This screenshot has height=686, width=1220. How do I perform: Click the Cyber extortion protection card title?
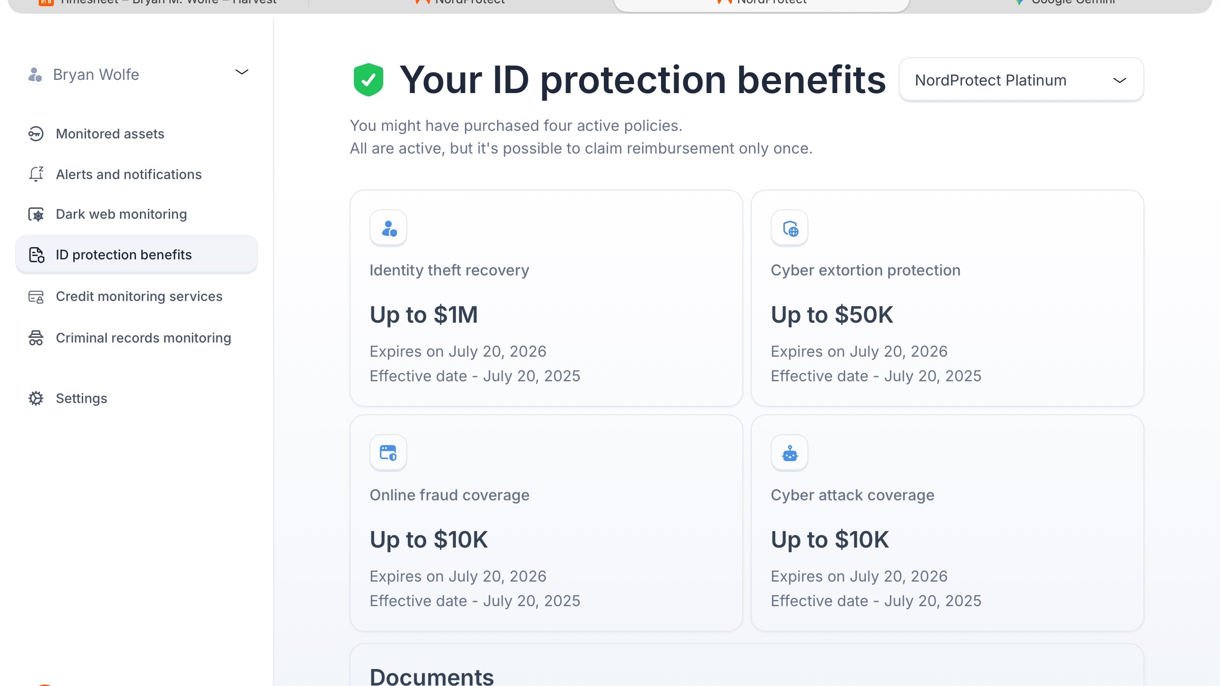coord(866,270)
